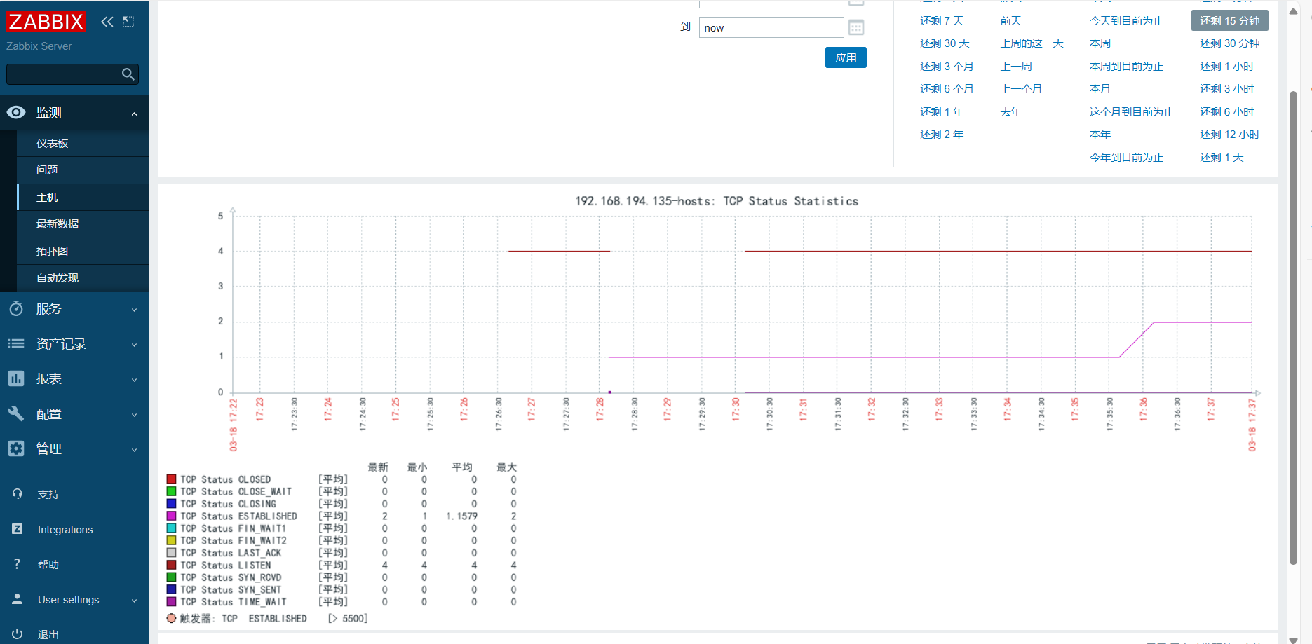The width and height of the screenshot is (1312, 644).
Task: Click the magenta TCP Status ESTABLISHED swatch
Action: (171, 516)
